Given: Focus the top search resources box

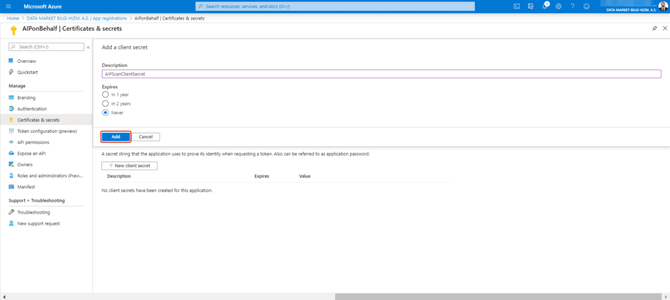Looking at the screenshot, I should [x=335, y=7].
